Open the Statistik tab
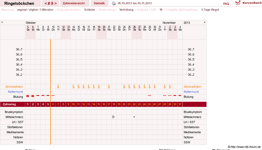This screenshot has height=150, width=262. click(x=99, y=3)
